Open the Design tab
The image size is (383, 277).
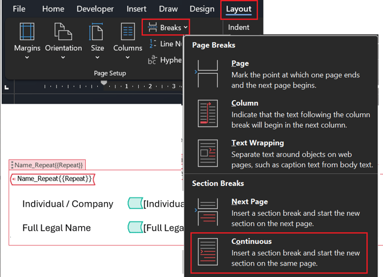(x=202, y=9)
